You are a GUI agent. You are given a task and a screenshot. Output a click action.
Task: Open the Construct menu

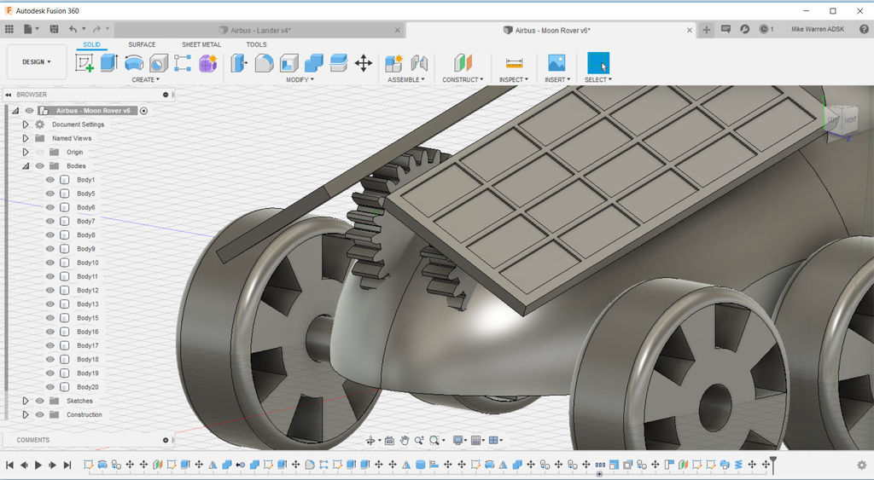(463, 80)
